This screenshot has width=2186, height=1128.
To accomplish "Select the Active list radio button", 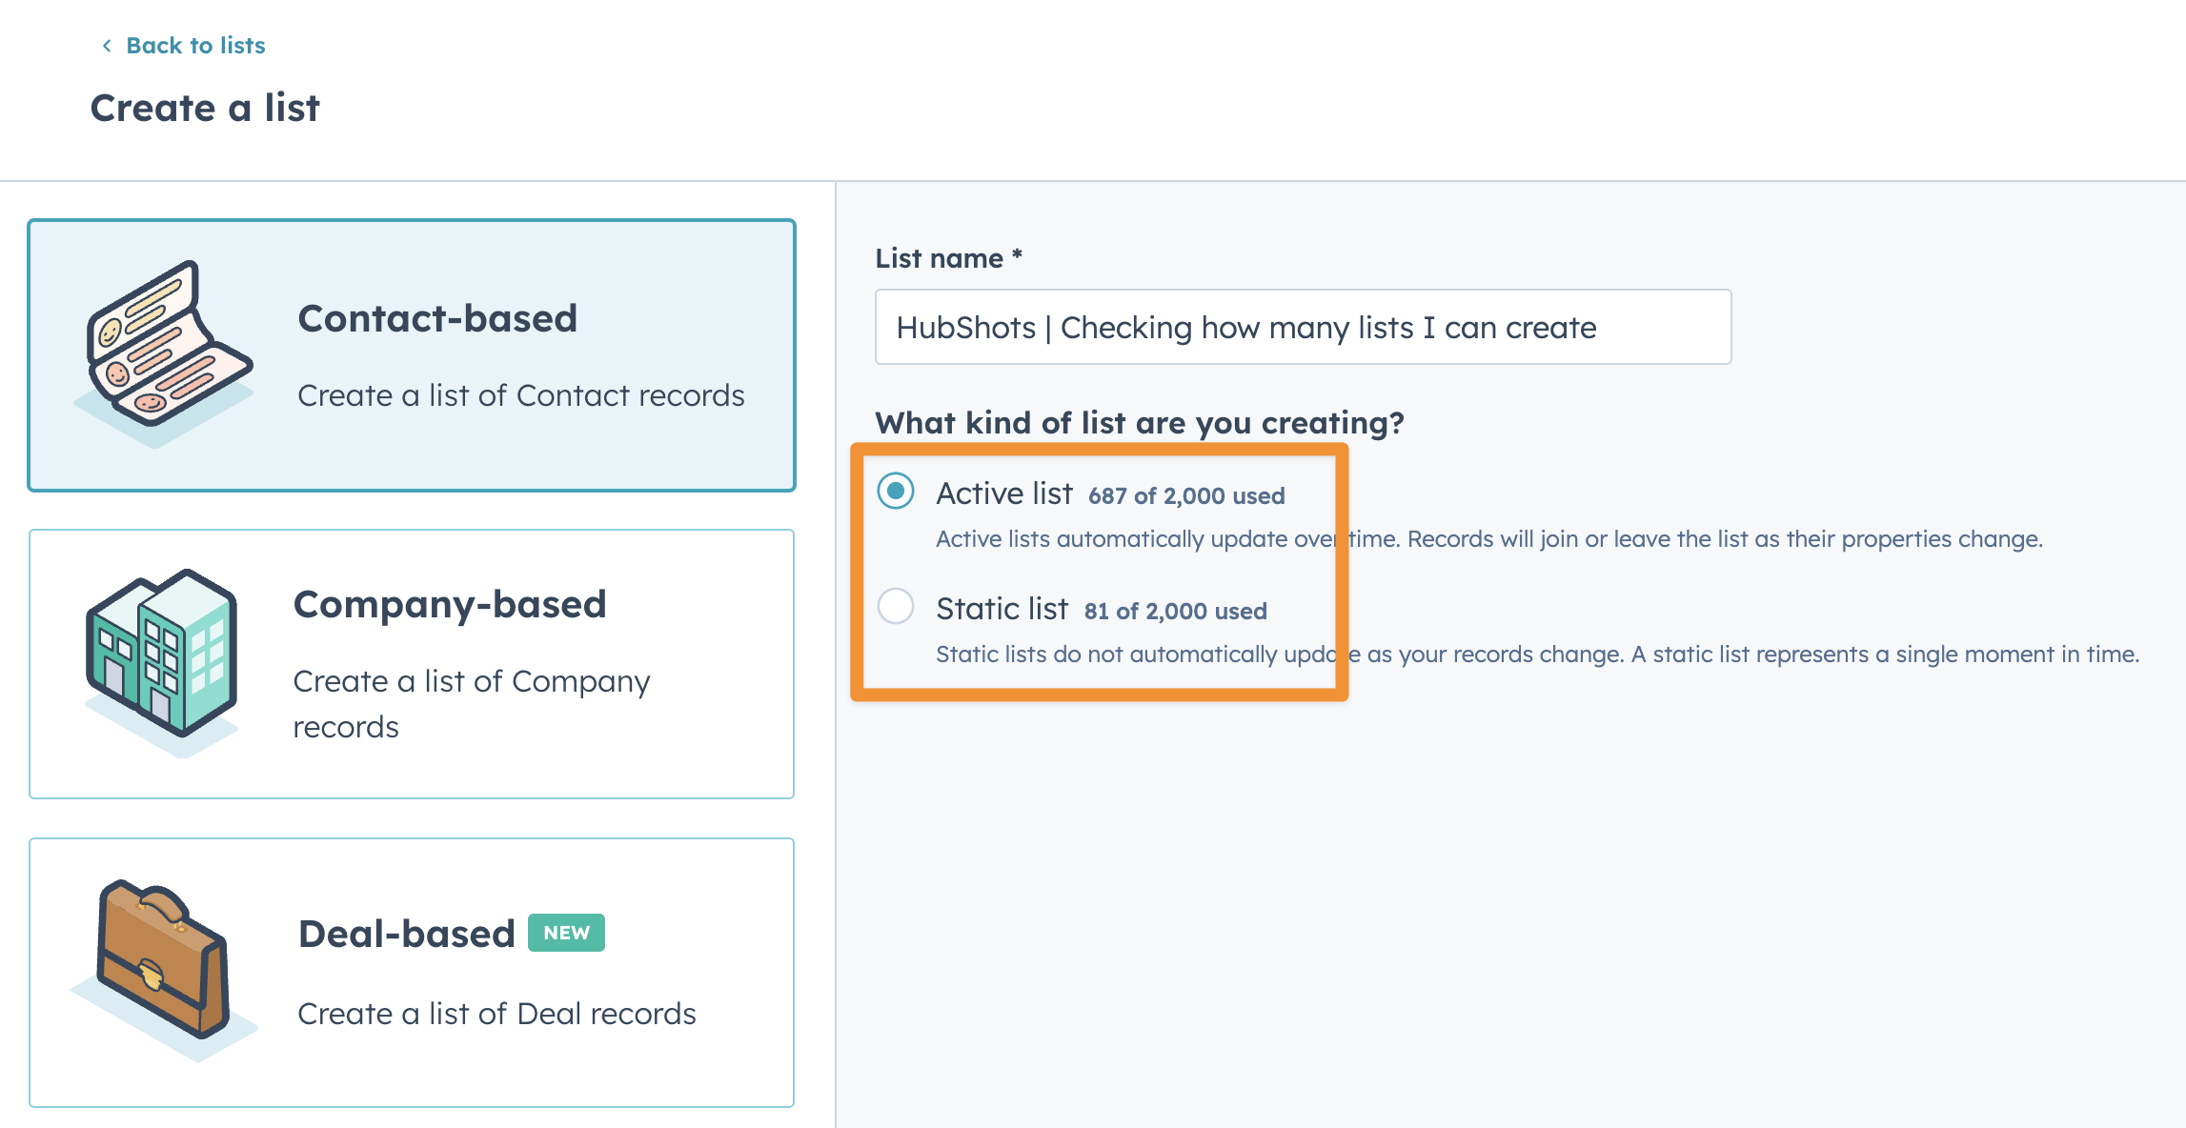I will click(896, 492).
